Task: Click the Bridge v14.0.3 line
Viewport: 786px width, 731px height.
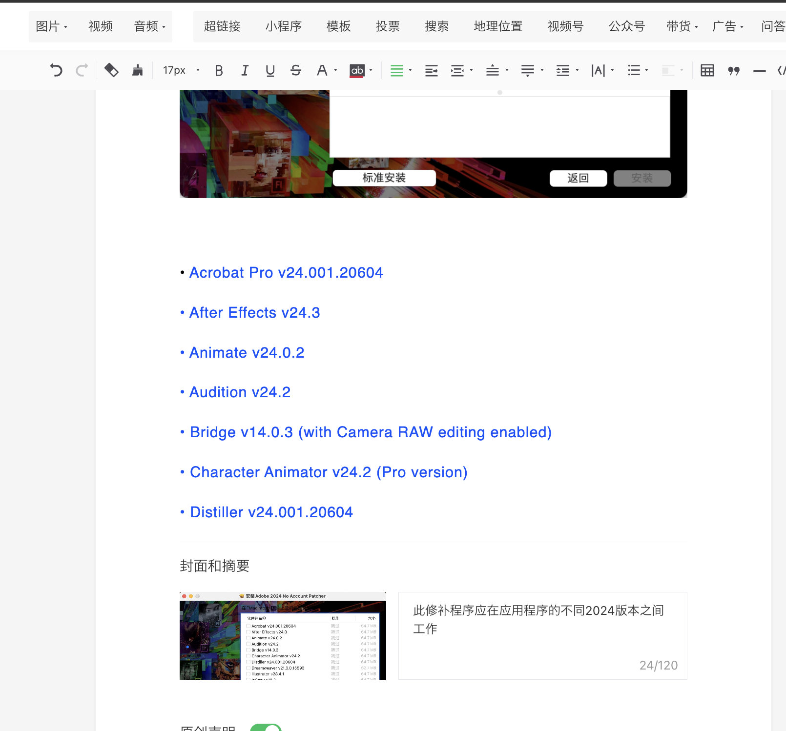Action: (x=371, y=432)
